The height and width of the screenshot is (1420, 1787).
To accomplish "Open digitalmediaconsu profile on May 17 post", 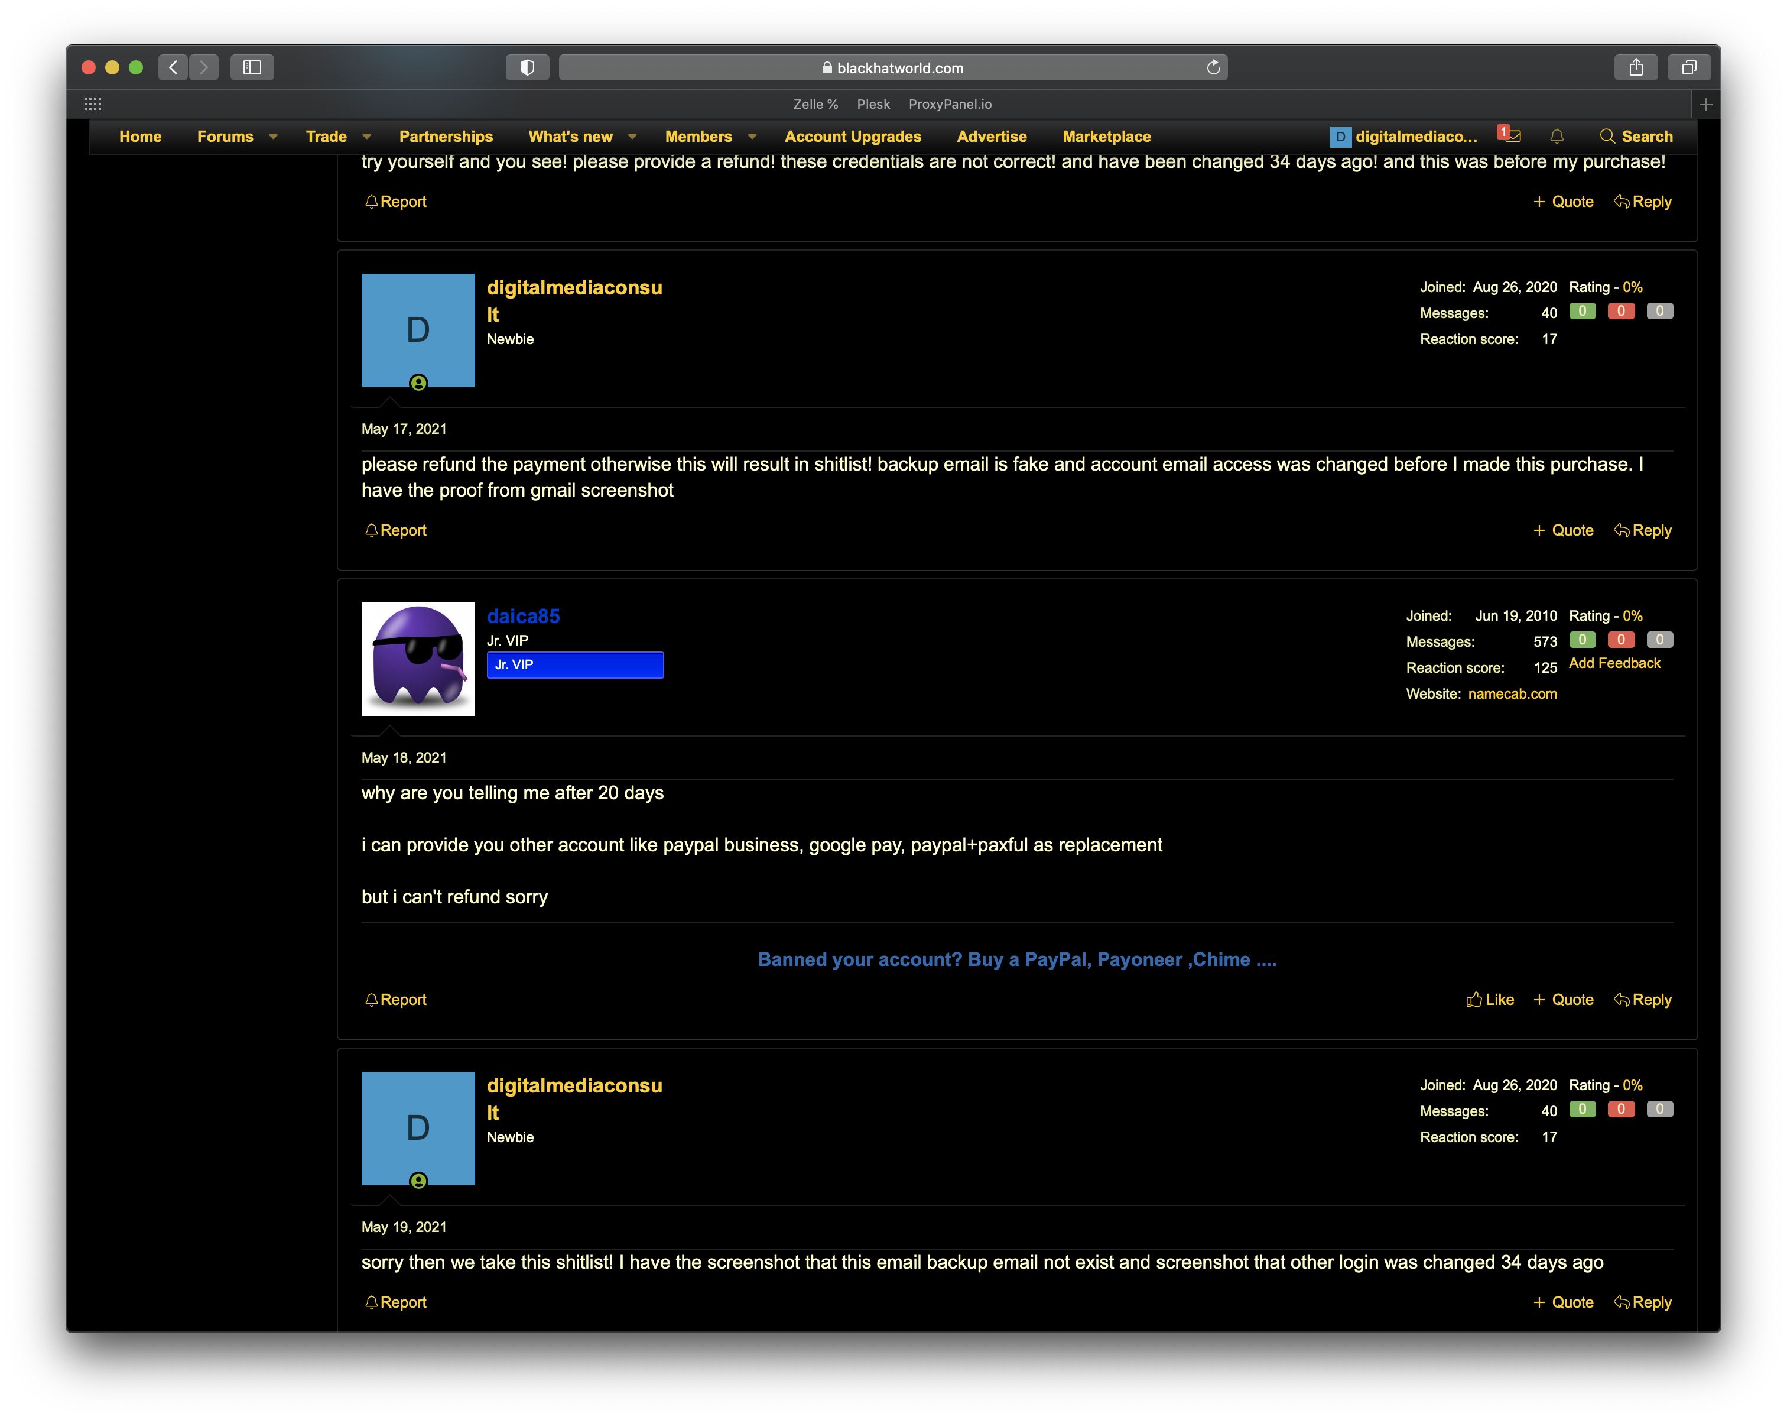I will [574, 301].
